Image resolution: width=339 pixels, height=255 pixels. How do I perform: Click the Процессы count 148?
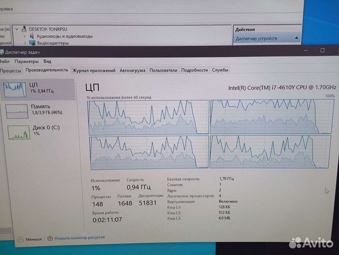pyautogui.click(x=98, y=204)
